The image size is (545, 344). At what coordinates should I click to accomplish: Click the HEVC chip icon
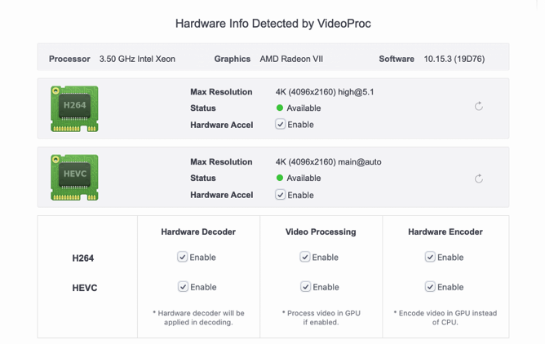coord(74,177)
